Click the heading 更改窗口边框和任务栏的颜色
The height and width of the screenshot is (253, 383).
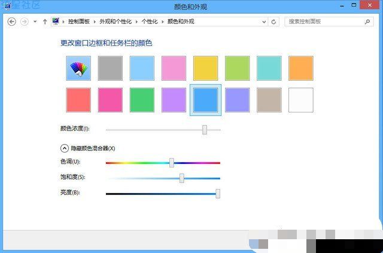[107, 43]
